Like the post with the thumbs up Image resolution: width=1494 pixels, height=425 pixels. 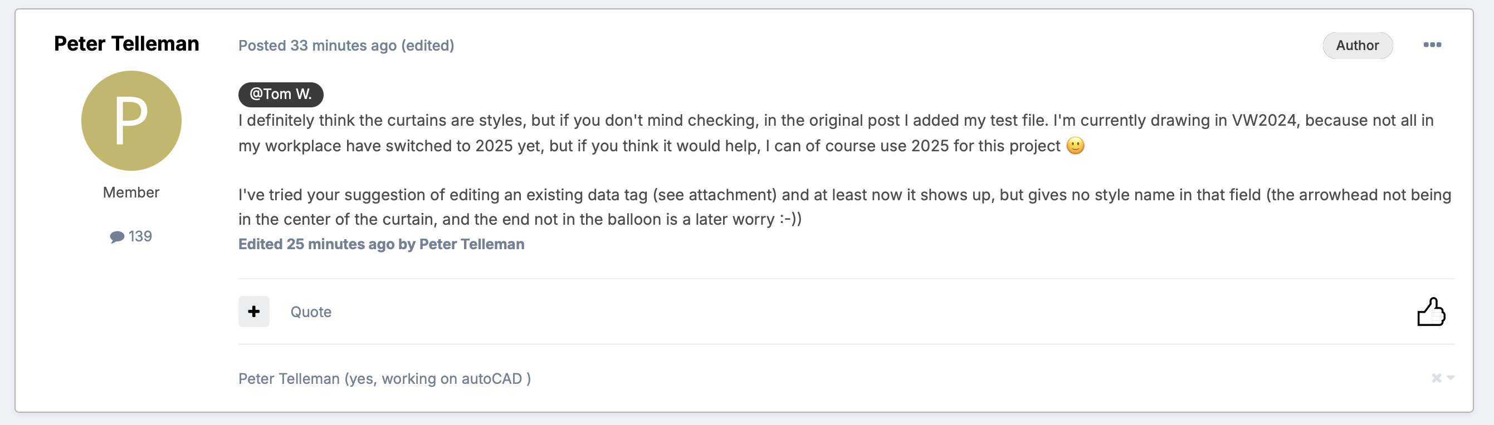pos(1433,312)
